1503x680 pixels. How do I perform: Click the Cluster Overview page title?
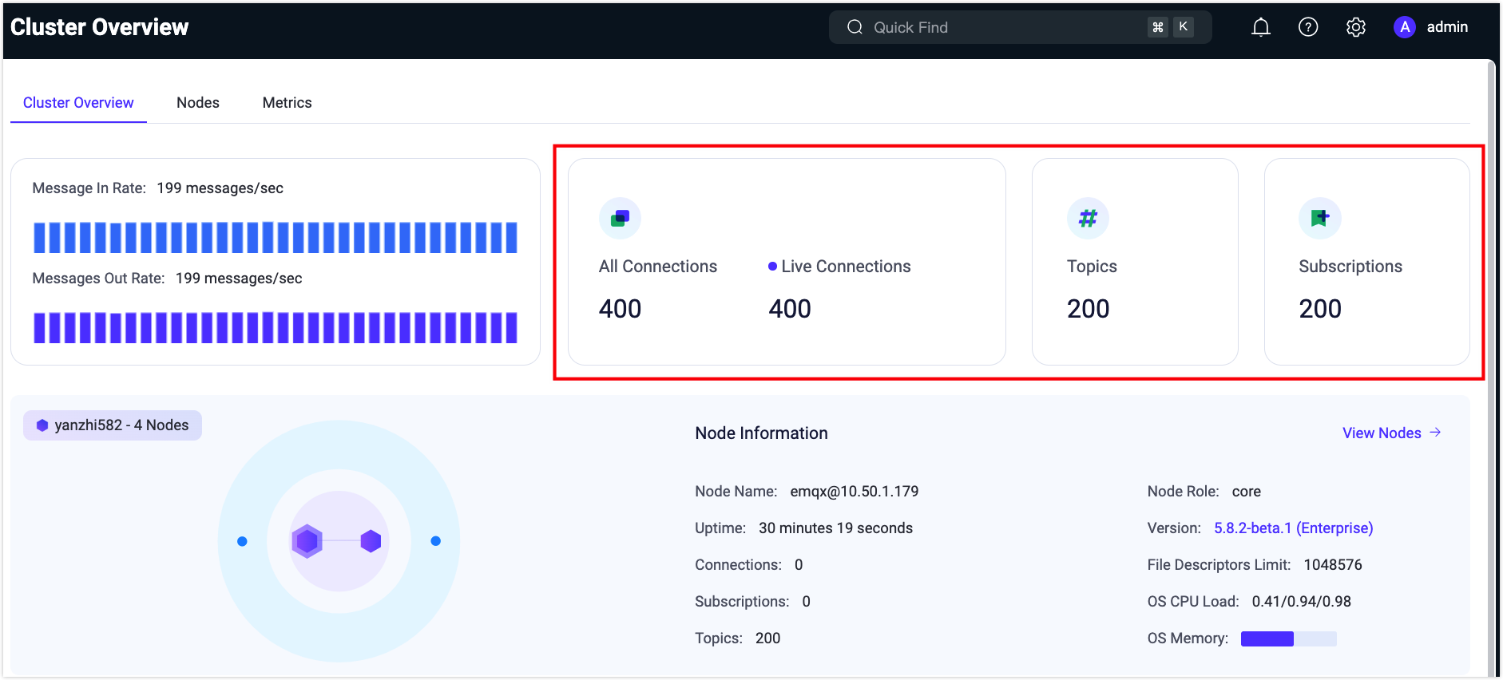(x=100, y=27)
